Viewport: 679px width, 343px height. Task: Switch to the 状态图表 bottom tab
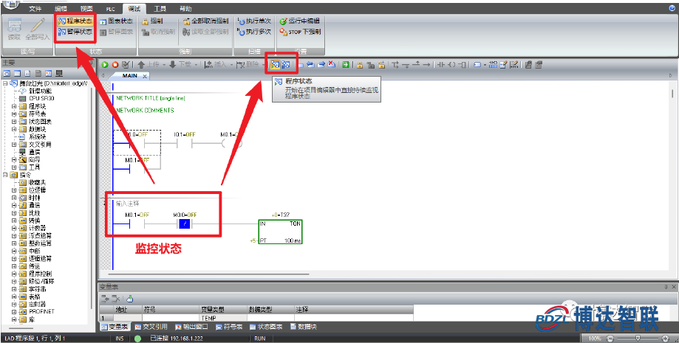click(266, 327)
